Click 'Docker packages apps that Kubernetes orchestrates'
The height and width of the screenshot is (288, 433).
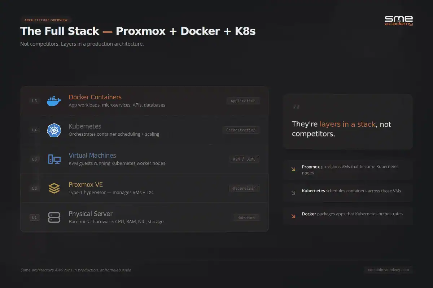(352, 214)
